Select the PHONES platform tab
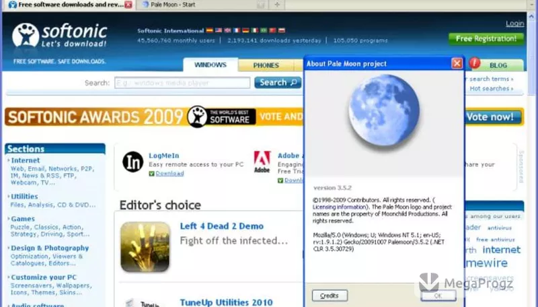 [266, 65]
